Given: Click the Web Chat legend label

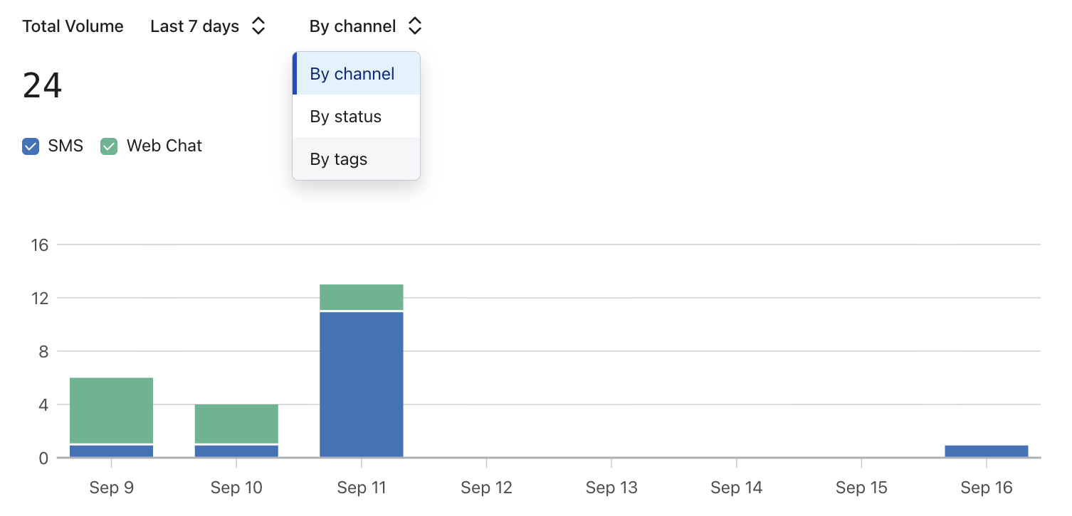Looking at the screenshot, I should (164, 146).
